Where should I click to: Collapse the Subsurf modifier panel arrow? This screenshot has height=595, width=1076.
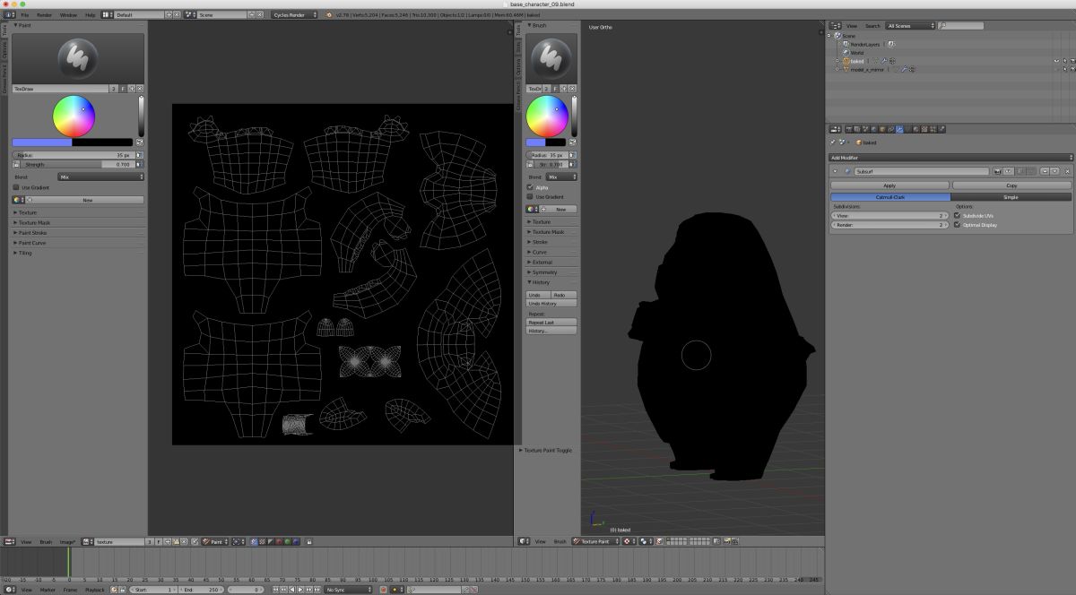[836, 171]
